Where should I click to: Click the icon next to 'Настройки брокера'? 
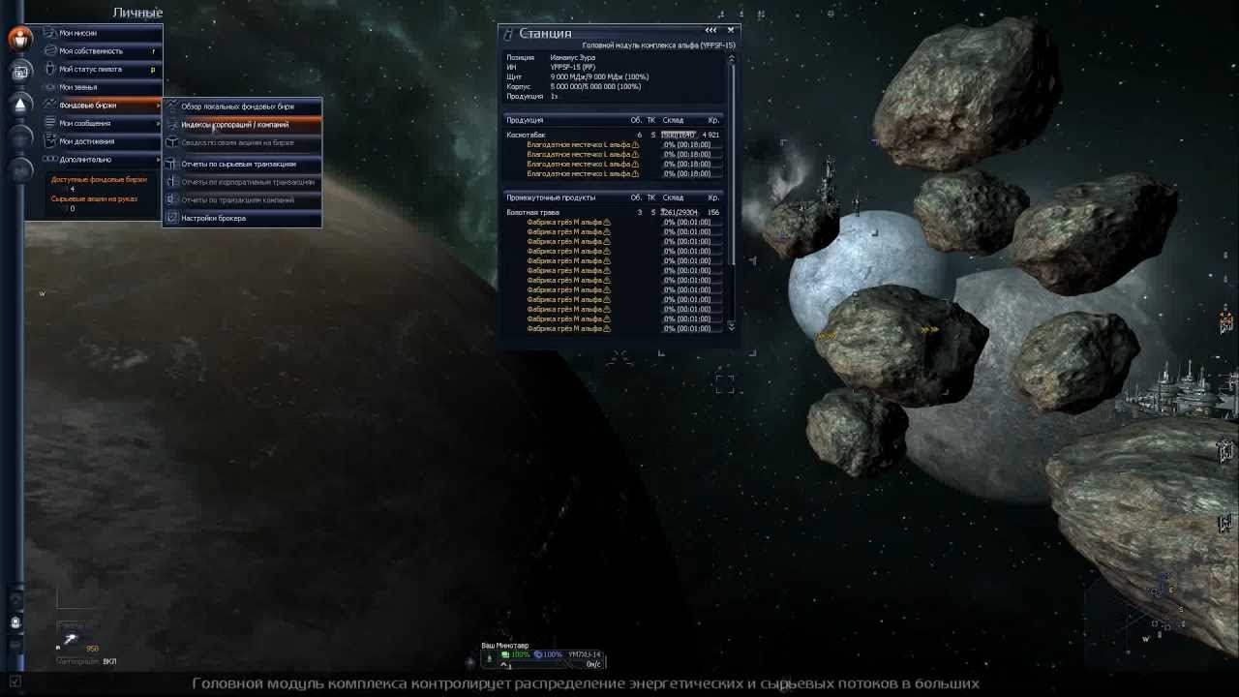(x=172, y=218)
